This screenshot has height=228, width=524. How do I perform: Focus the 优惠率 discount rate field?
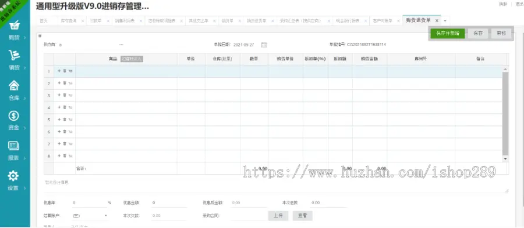coord(89,202)
